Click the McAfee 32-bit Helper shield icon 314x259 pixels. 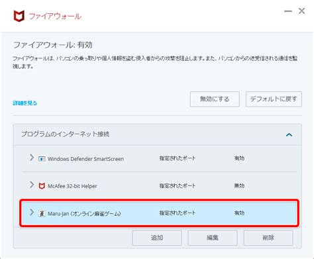tap(42, 186)
